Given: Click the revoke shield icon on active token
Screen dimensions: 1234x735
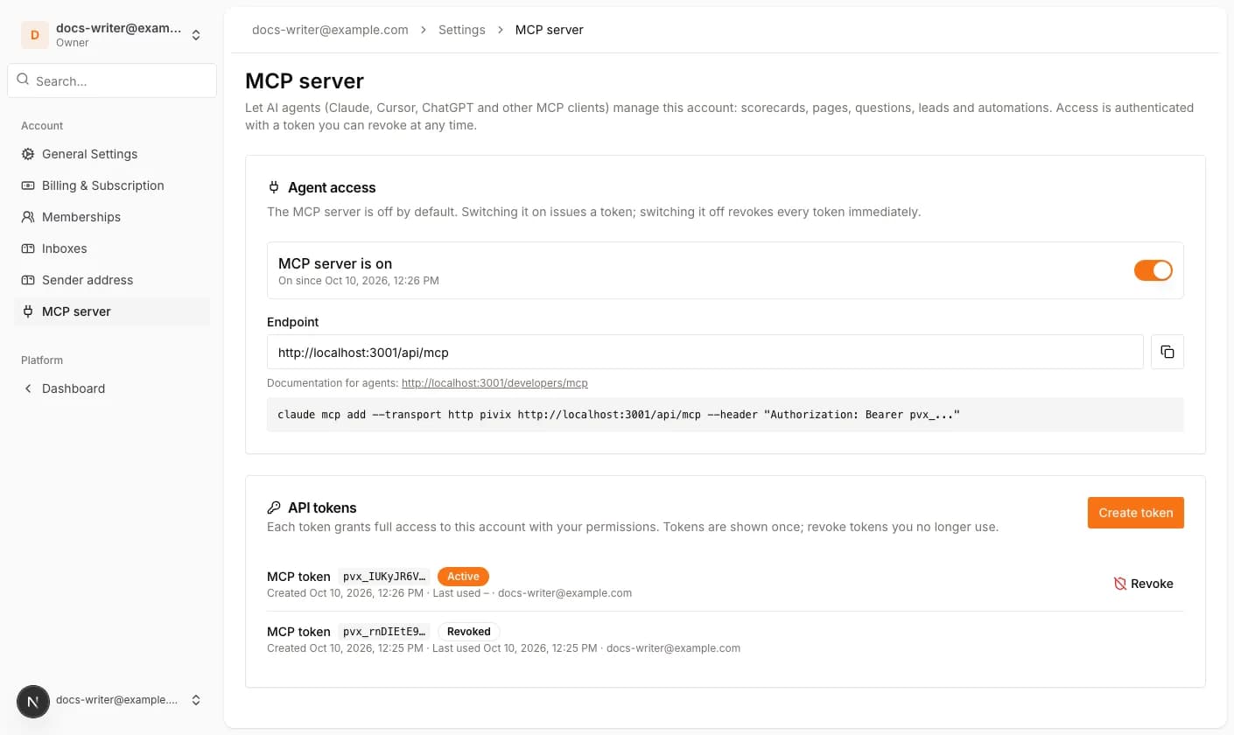Looking at the screenshot, I should pos(1120,584).
